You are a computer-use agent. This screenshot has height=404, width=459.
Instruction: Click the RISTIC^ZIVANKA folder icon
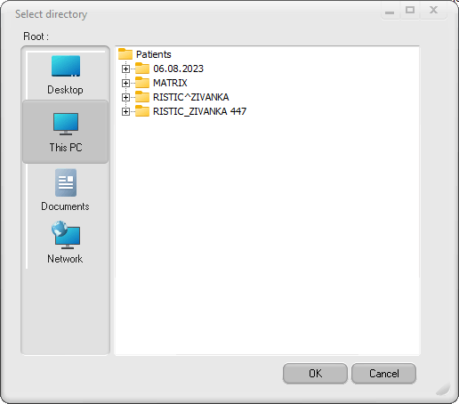coord(142,97)
